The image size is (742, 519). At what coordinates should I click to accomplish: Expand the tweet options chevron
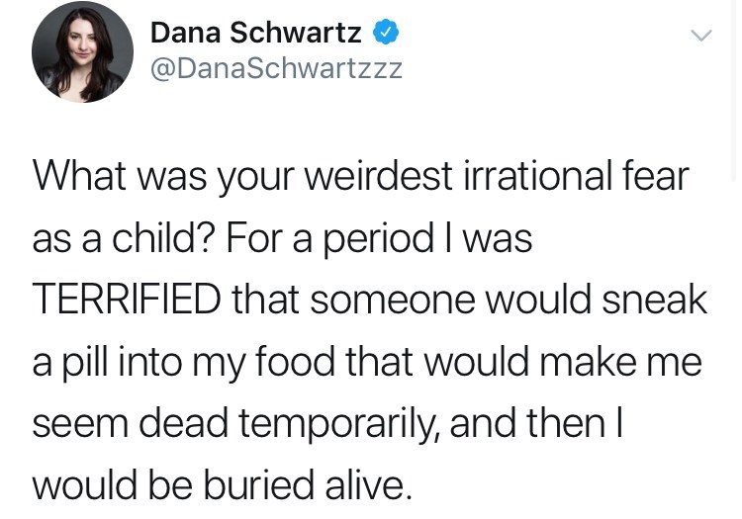(x=700, y=36)
